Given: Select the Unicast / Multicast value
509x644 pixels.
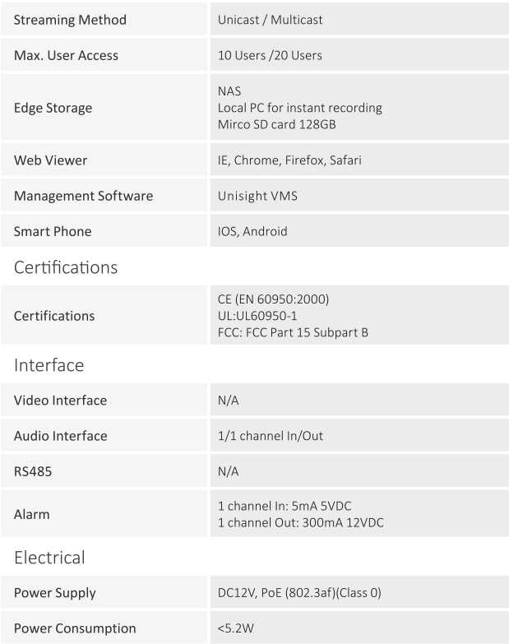Looking at the screenshot, I should pyautogui.click(x=270, y=20).
